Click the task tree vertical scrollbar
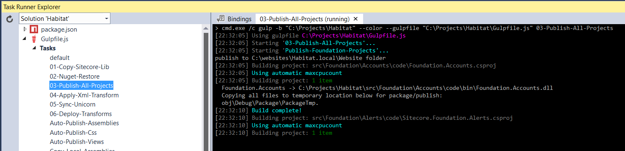This screenshot has height=151, width=625. click(205, 87)
